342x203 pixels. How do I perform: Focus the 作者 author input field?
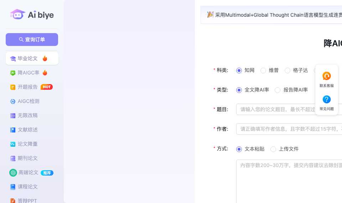click(289, 129)
